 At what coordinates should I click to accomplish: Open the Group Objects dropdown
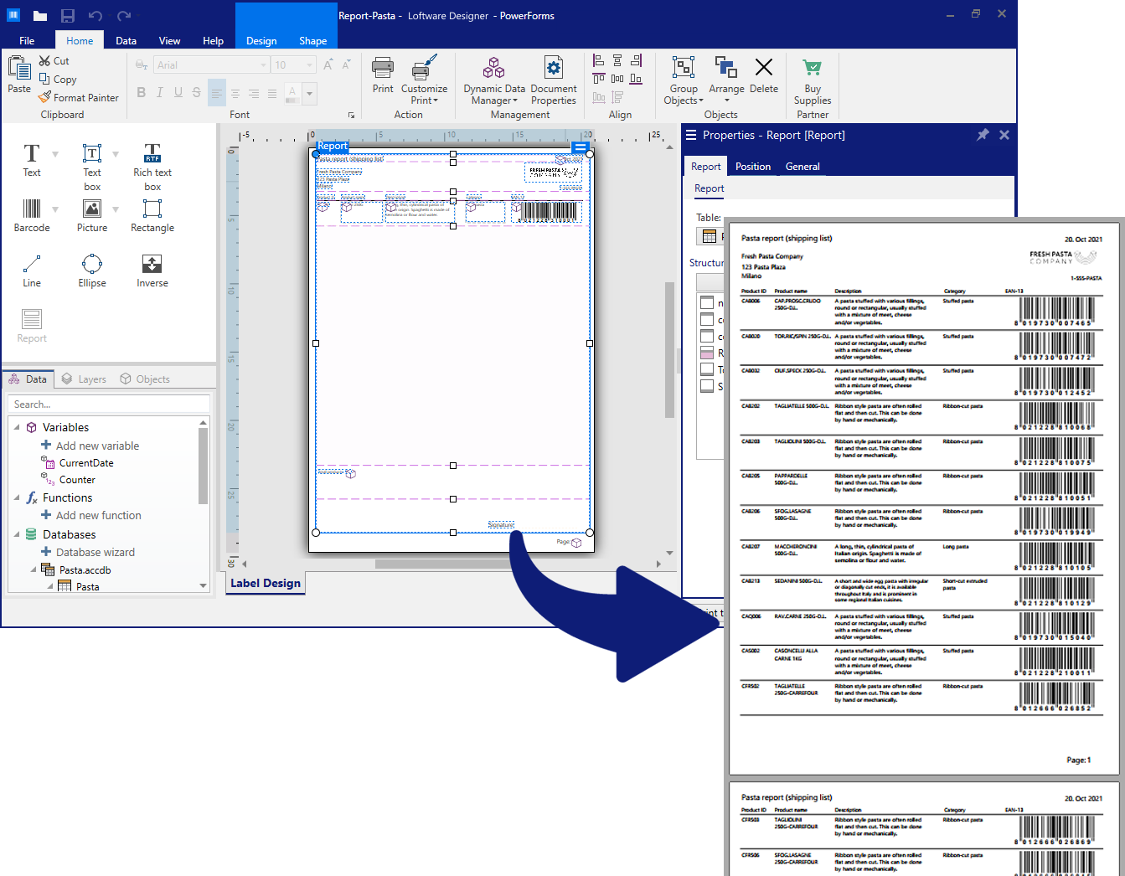(x=684, y=82)
